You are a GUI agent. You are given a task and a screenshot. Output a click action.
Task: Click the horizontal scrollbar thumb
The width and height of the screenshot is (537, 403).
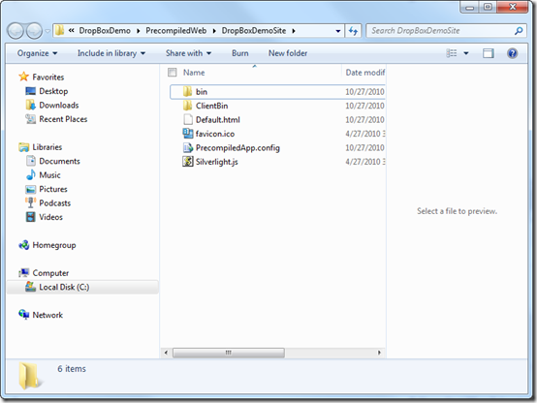click(x=229, y=353)
